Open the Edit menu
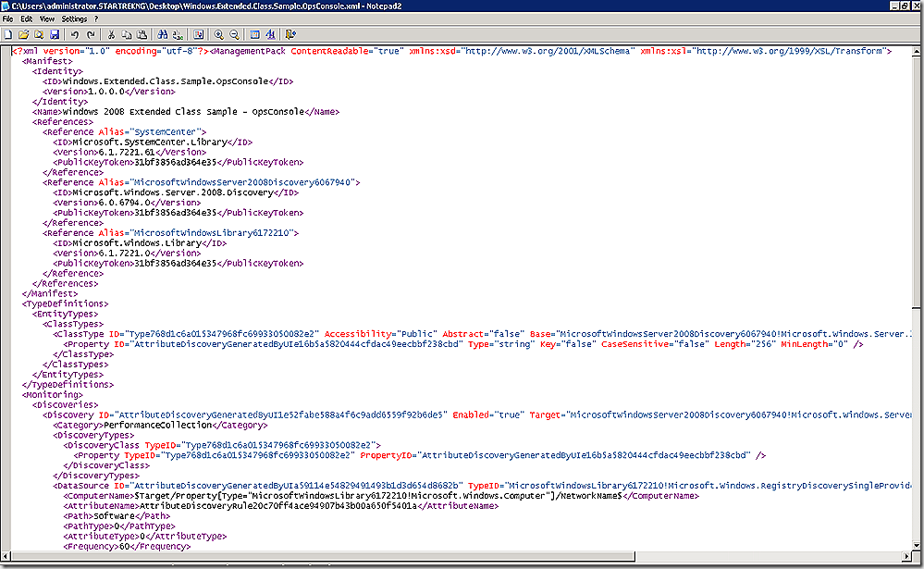The width and height of the screenshot is (924, 569). [x=27, y=19]
